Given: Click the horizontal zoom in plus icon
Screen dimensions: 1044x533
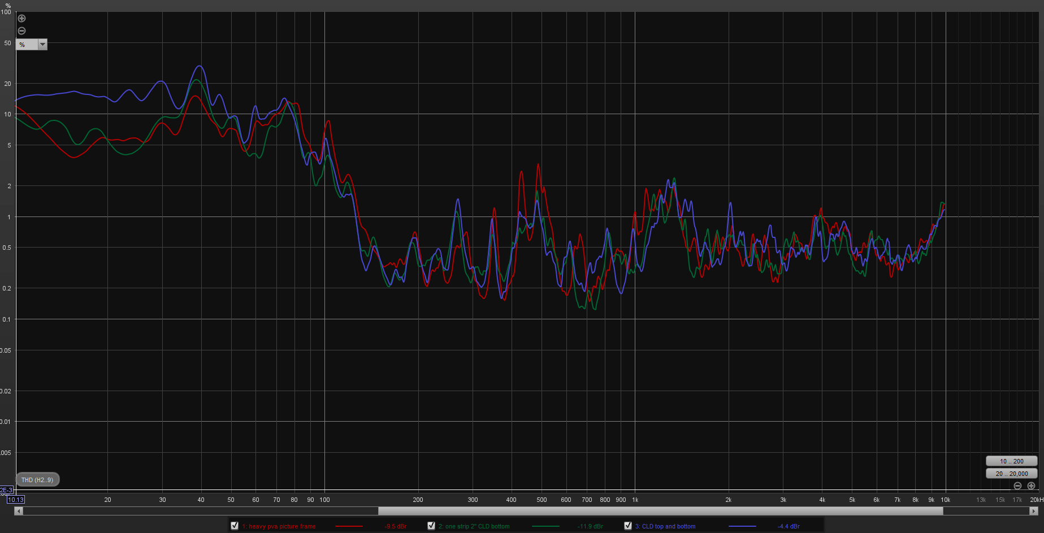Looking at the screenshot, I should coord(1032,486).
